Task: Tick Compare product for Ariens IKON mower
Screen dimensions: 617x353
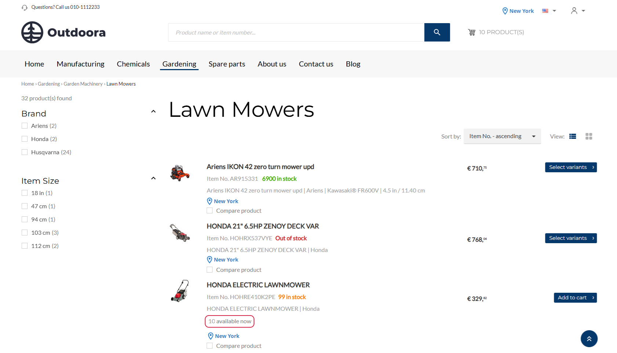Action: pyautogui.click(x=210, y=210)
